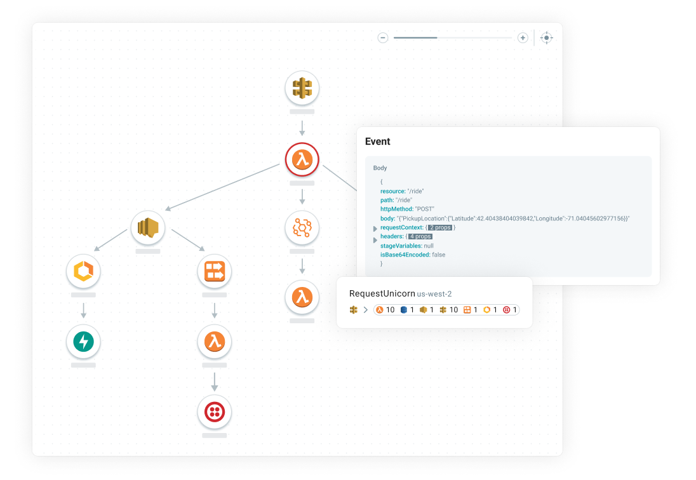Expand the chevron in the RequestUnicorn card
Image resolution: width=696 pixels, height=480 pixels.
coord(366,310)
